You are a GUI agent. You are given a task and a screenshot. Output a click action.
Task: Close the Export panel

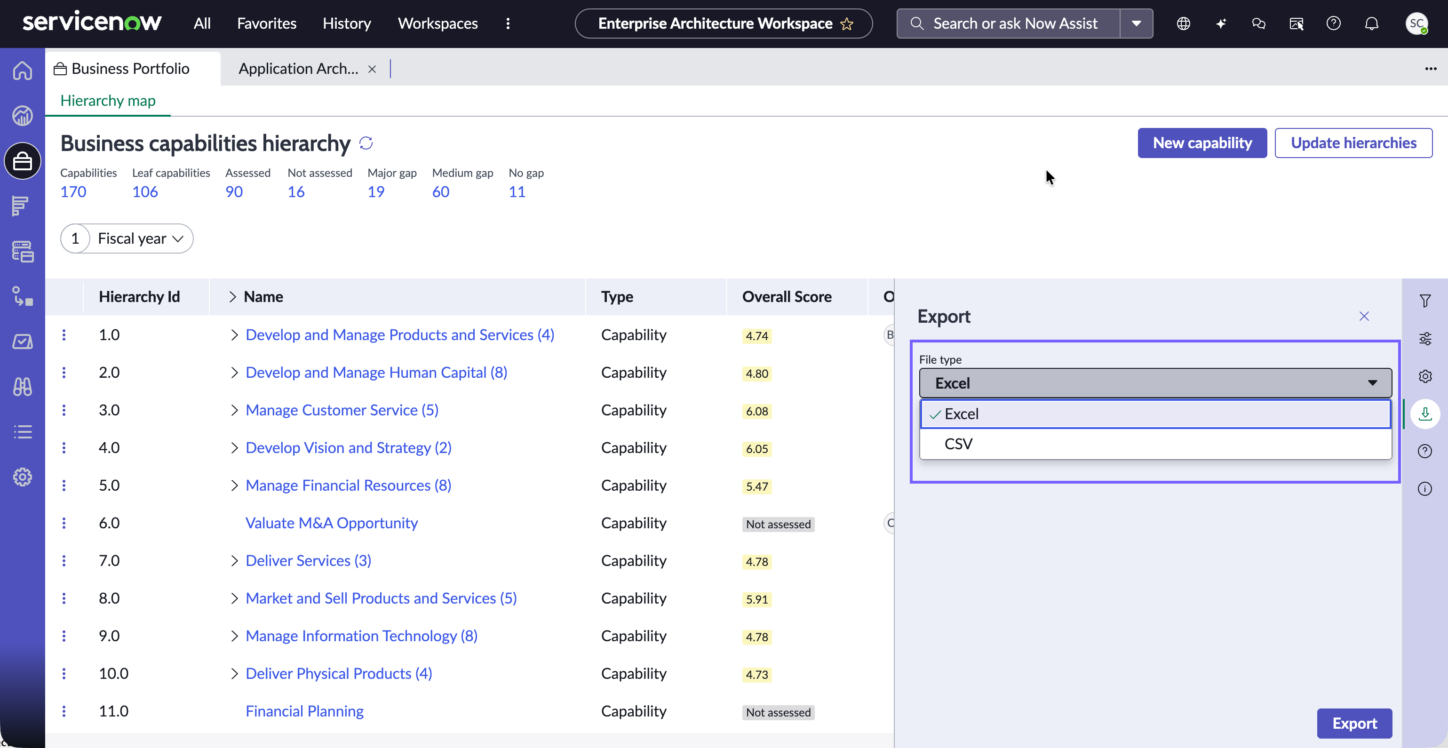click(x=1364, y=317)
